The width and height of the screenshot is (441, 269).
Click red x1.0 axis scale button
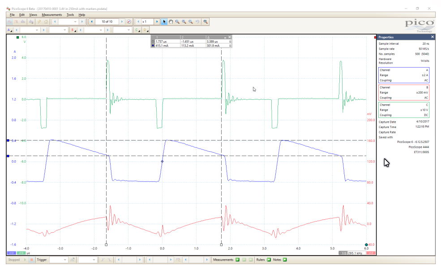[x=371, y=253]
